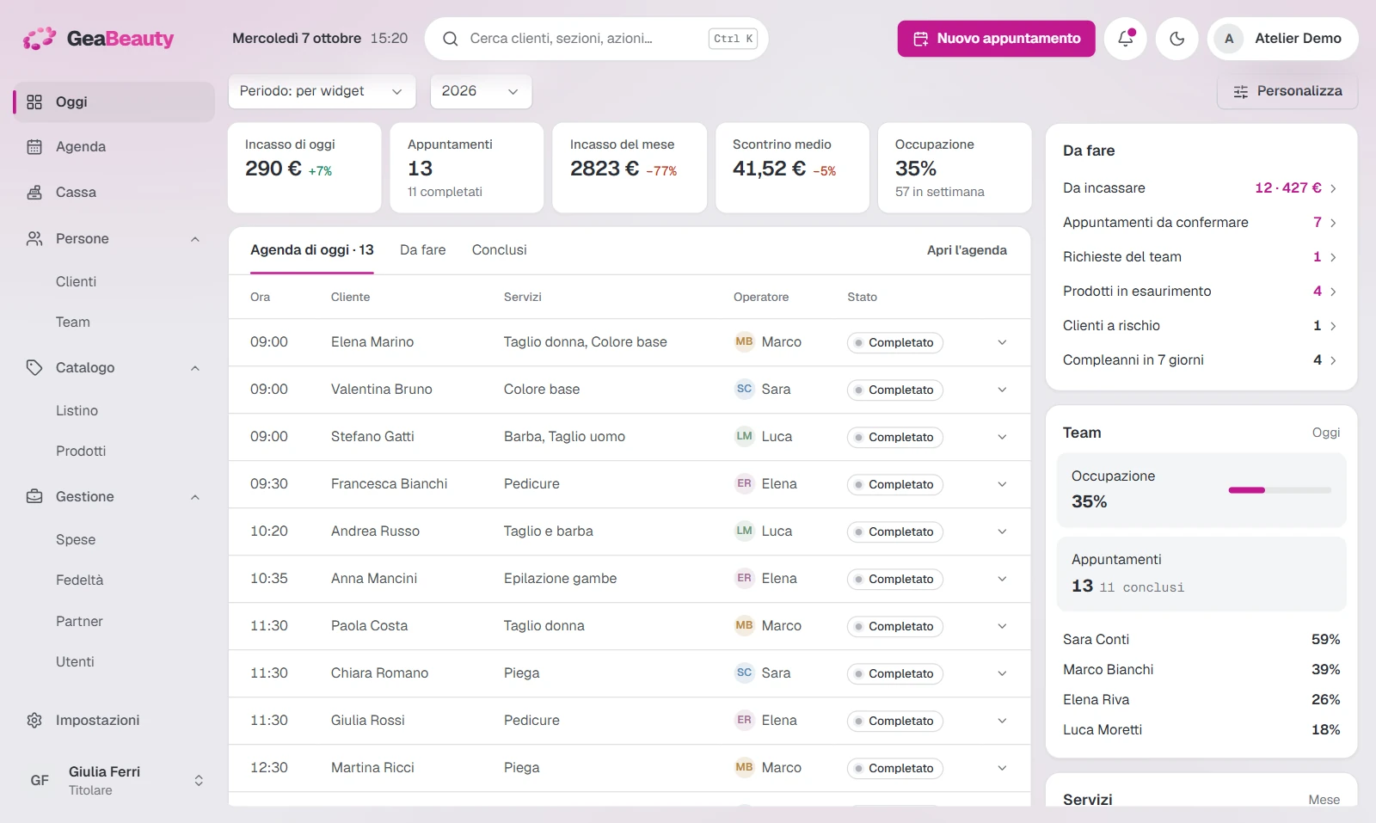The image size is (1376, 823).
Task: Collapse the Gestione sidebar section
Action: 195,497
